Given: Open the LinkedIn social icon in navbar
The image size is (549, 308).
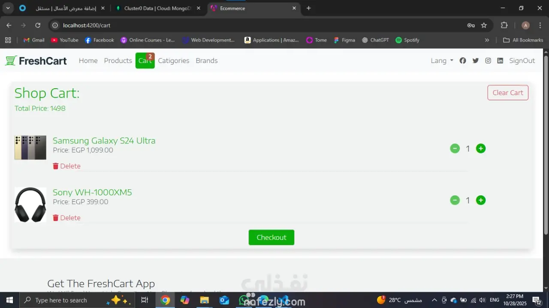Looking at the screenshot, I should pos(500,61).
